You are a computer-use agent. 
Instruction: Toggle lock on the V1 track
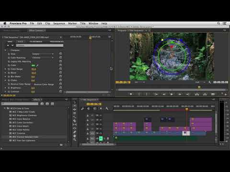(88, 133)
